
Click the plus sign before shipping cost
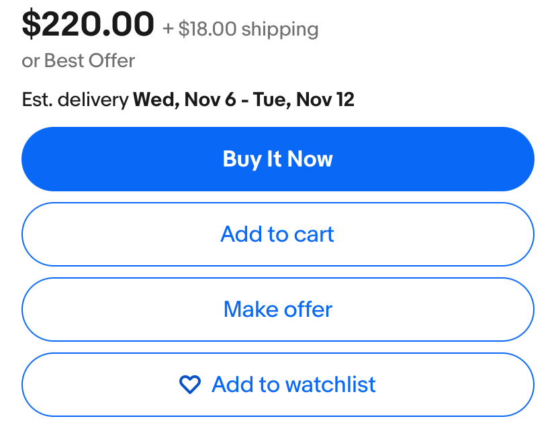click(x=168, y=29)
